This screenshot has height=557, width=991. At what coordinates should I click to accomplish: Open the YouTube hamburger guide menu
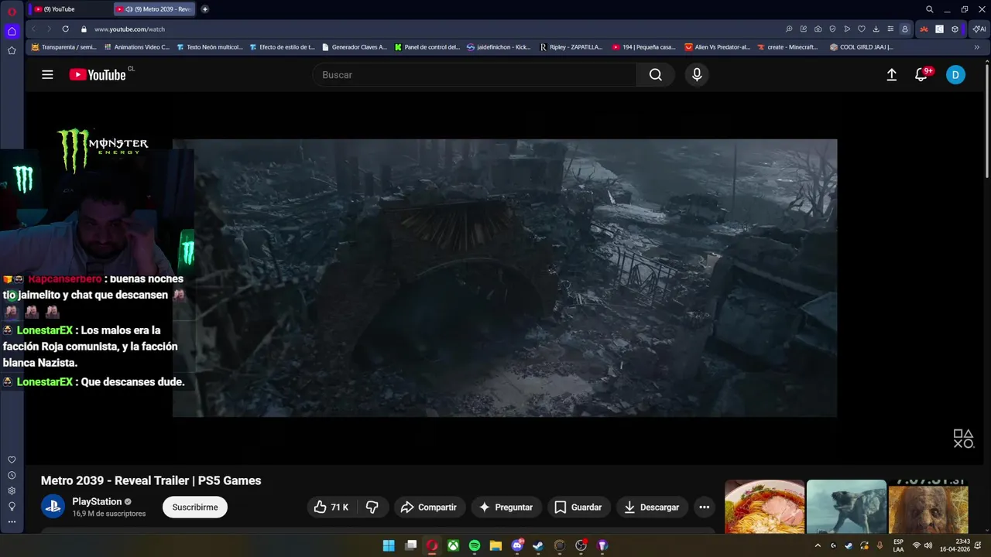pos(47,75)
